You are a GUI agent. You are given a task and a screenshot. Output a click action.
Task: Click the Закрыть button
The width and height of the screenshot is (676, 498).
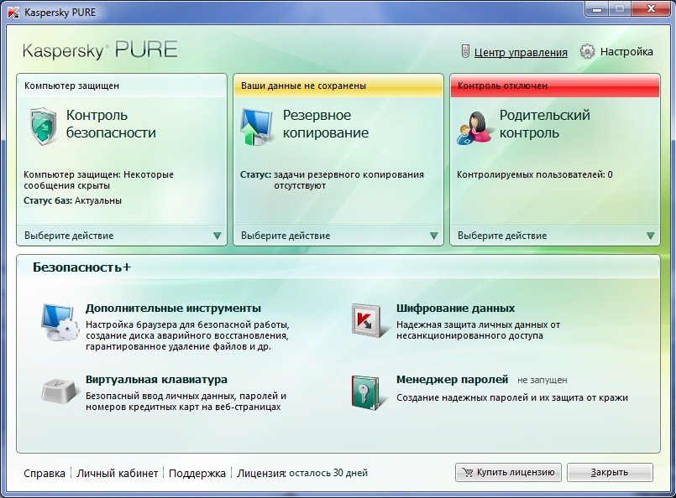(610, 473)
